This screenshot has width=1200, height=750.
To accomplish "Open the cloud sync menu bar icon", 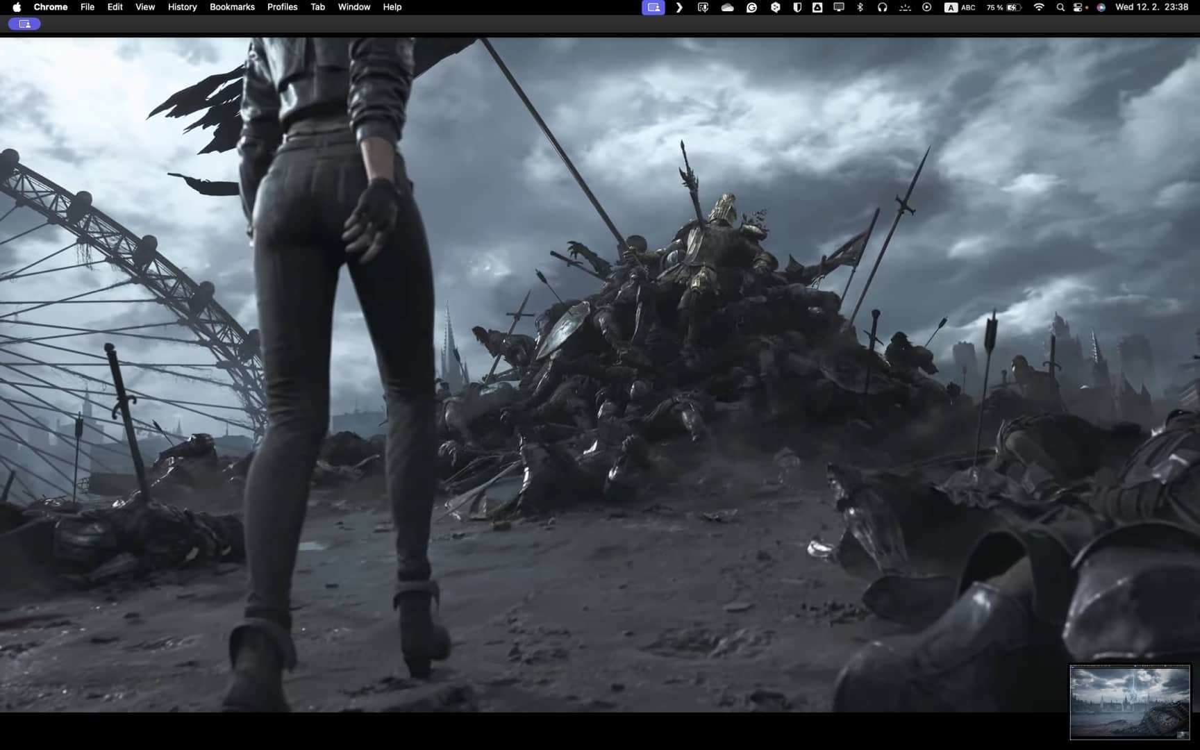I will pos(727,7).
